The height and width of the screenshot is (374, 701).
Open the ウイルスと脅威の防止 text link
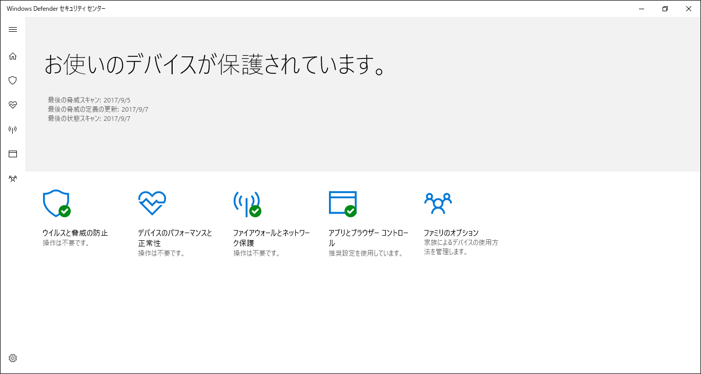75,233
